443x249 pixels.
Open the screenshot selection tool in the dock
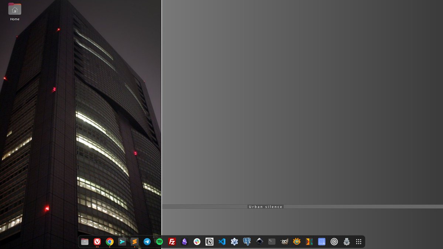[x=322, y=242]
